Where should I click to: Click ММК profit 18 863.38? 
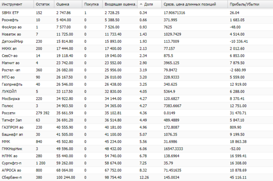pyautogui.click(x=238, y=141)
